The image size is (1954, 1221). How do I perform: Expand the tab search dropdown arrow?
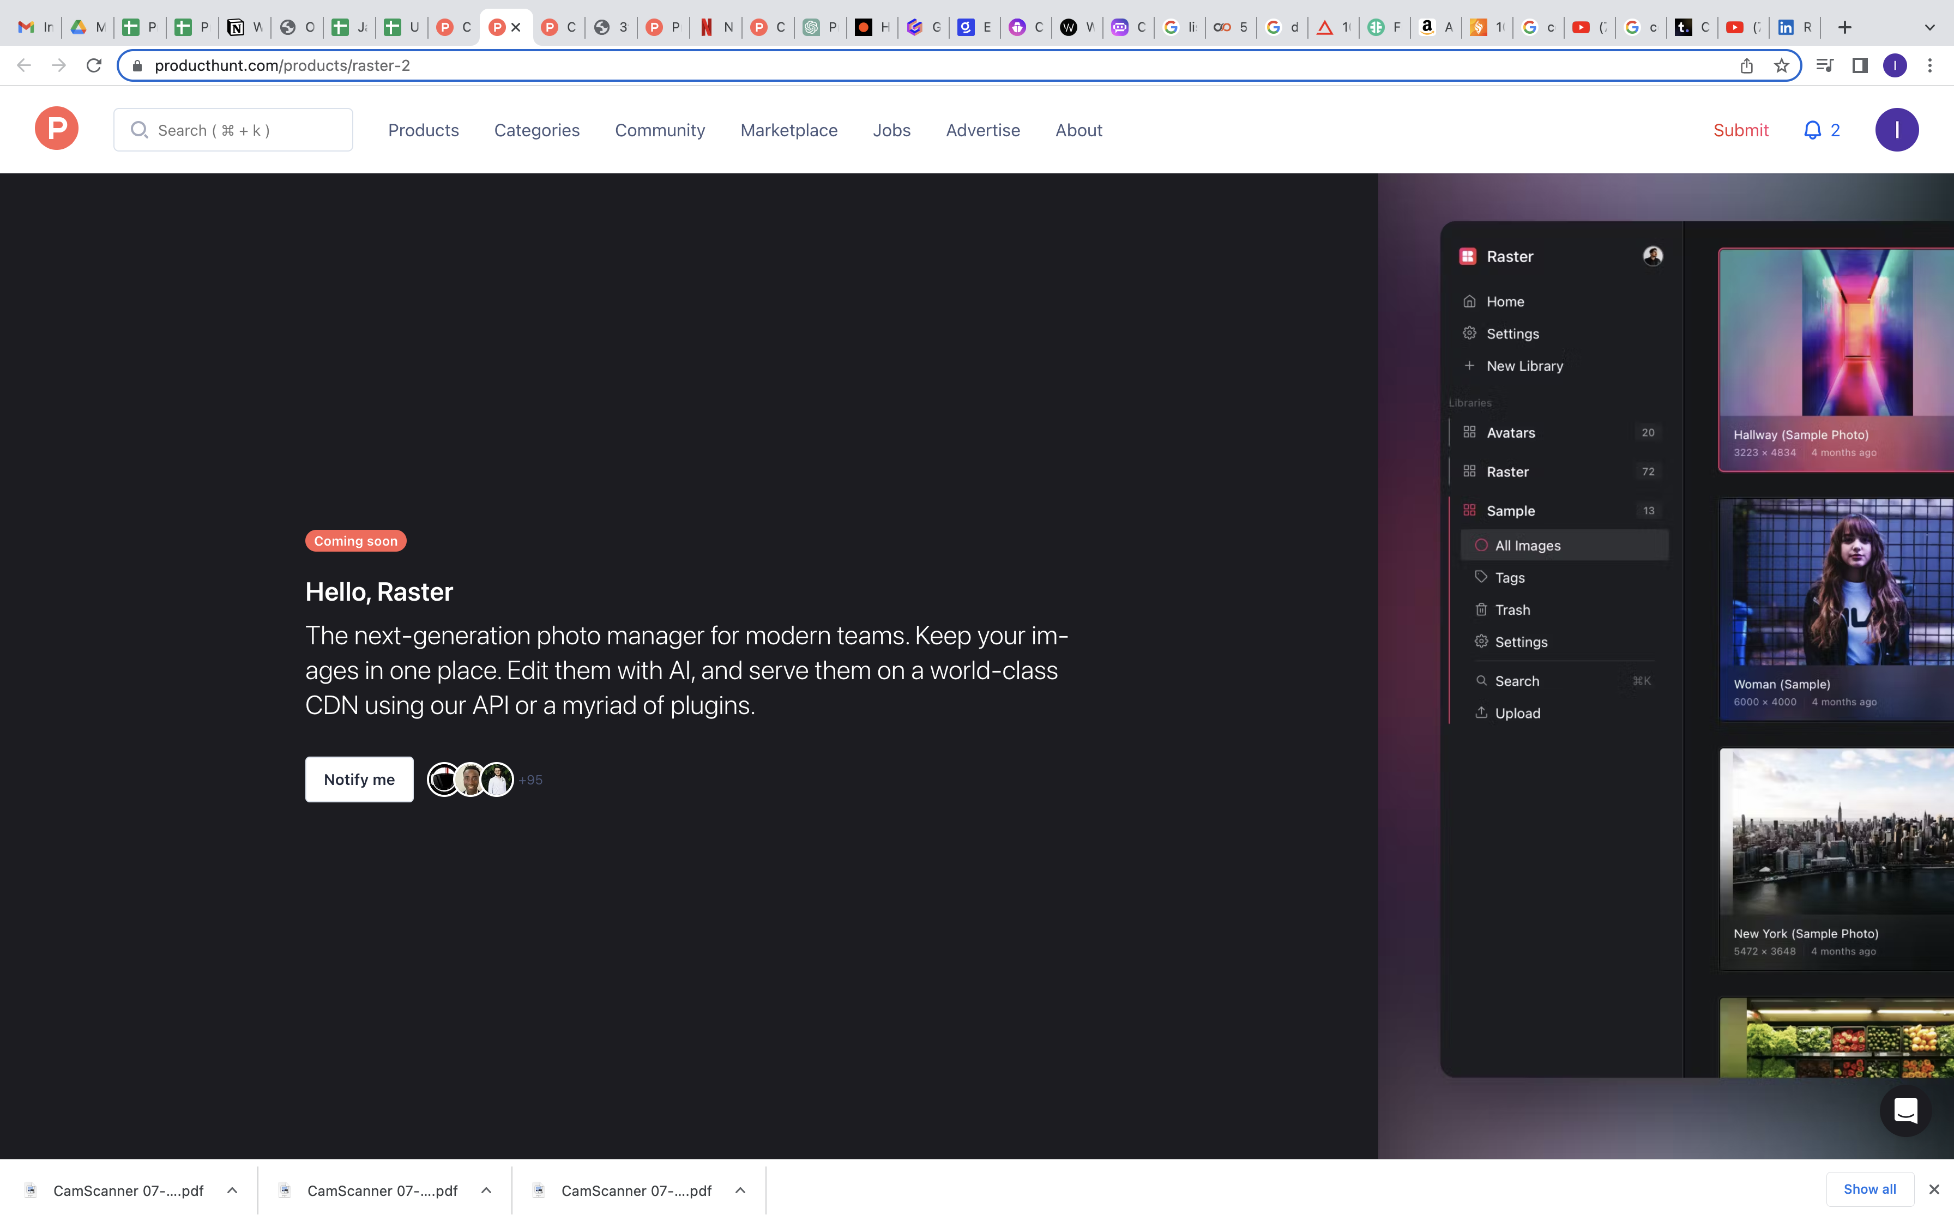tap(1930, 27)
